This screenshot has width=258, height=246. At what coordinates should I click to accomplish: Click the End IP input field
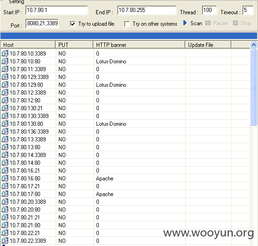pos(147,10)
